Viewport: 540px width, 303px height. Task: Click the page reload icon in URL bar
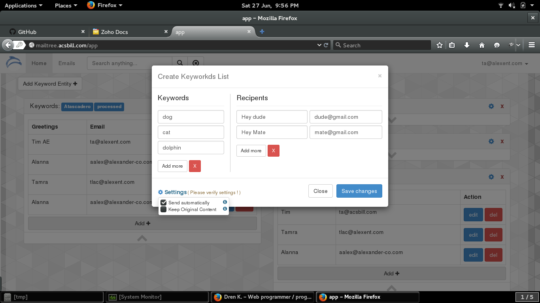[x=326, y=45]
